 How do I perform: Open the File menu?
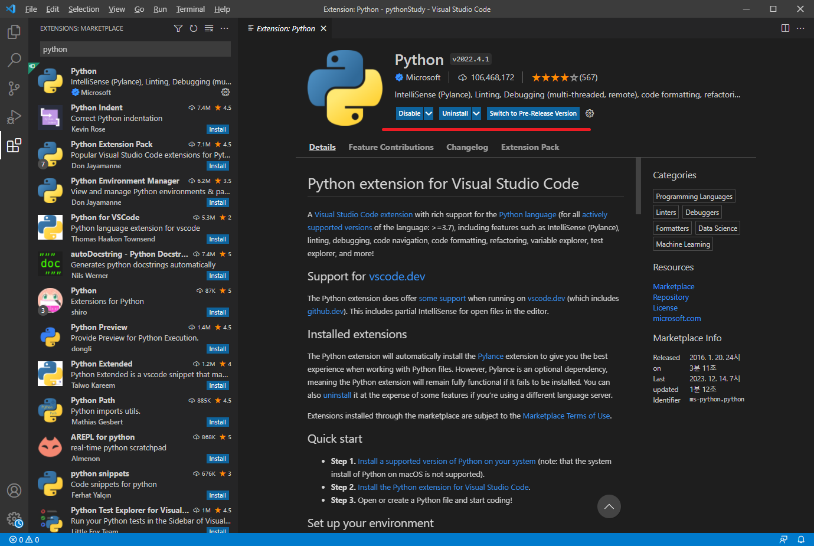pyautogui.click(x=31, y=9)
